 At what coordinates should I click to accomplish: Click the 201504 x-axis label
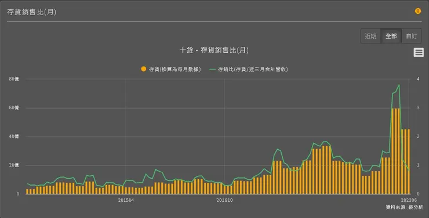pyautogui.click(x=126, y=200)
